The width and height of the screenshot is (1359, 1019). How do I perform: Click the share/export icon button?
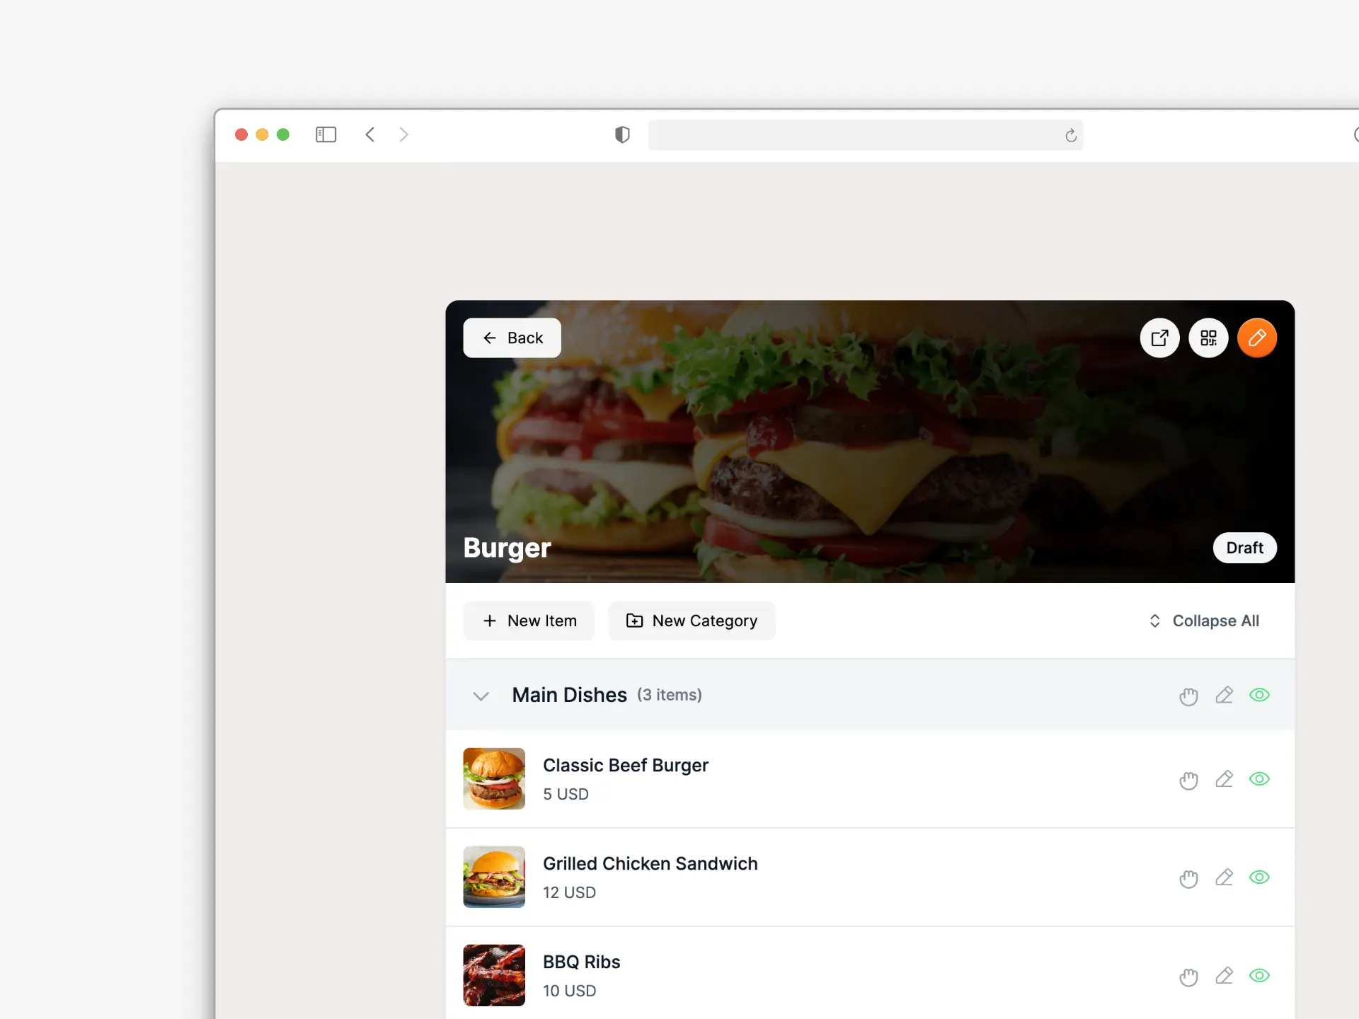(x=1160, y=337)
